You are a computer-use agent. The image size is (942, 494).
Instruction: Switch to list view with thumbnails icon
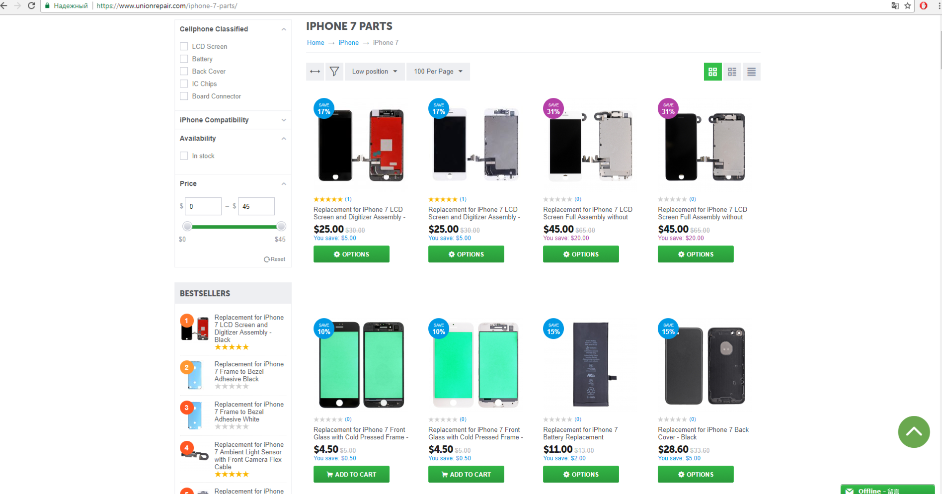tap(732, 72)
